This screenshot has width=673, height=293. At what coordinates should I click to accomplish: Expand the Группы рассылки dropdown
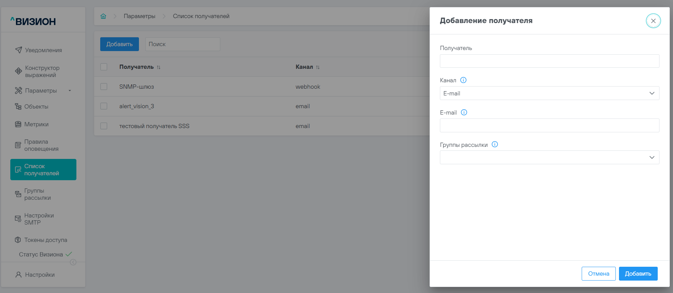549,157
